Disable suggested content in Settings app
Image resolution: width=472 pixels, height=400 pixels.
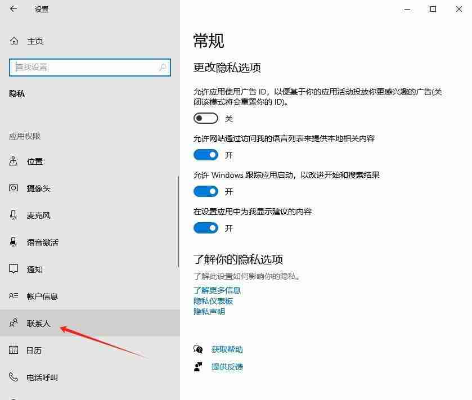click(x=205, y=228)
